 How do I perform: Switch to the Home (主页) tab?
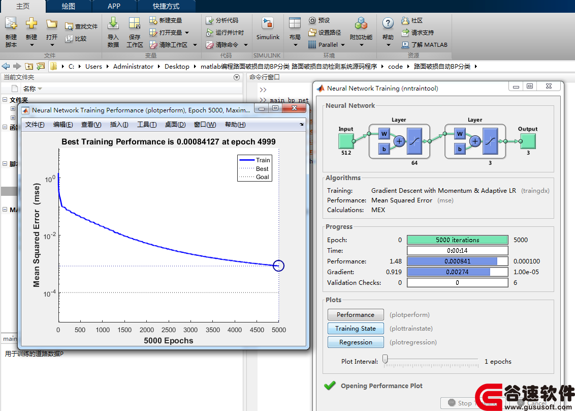tap(23, 6)
